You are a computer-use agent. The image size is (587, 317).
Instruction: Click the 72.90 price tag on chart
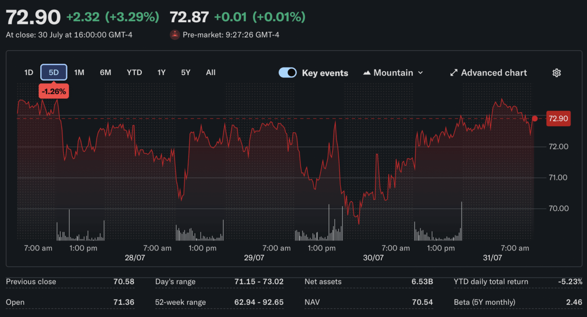click(x=558, y=119)
